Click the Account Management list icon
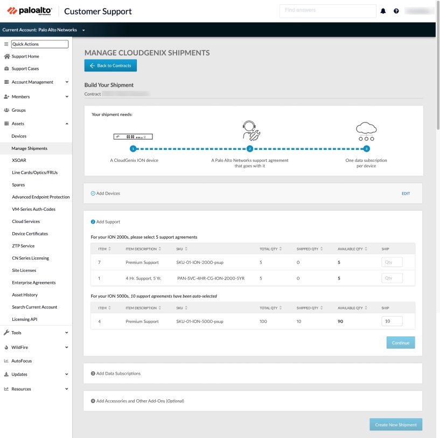This screenshot has height=438, width=440. tap(6, 82)
